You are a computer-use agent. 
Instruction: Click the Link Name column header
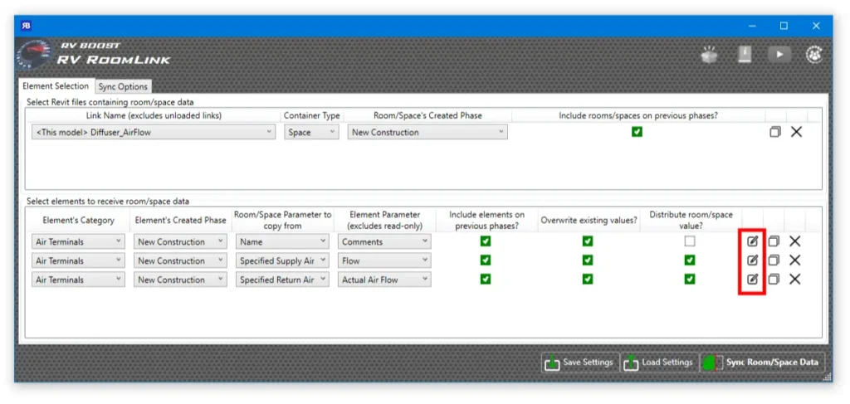click(x=154, y=115)
